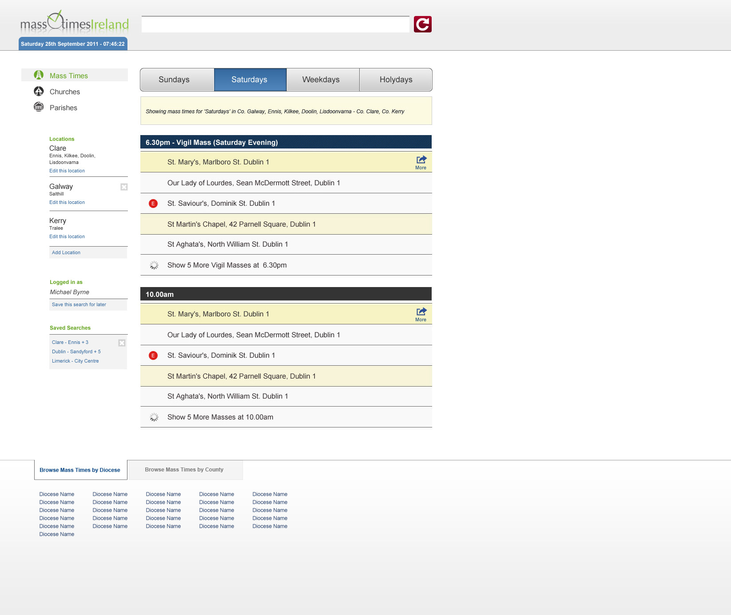Viewport: 731px width, 615px height.
Task: Click More icon in 6.30pm Vigil section
Action: click(421, 162)
